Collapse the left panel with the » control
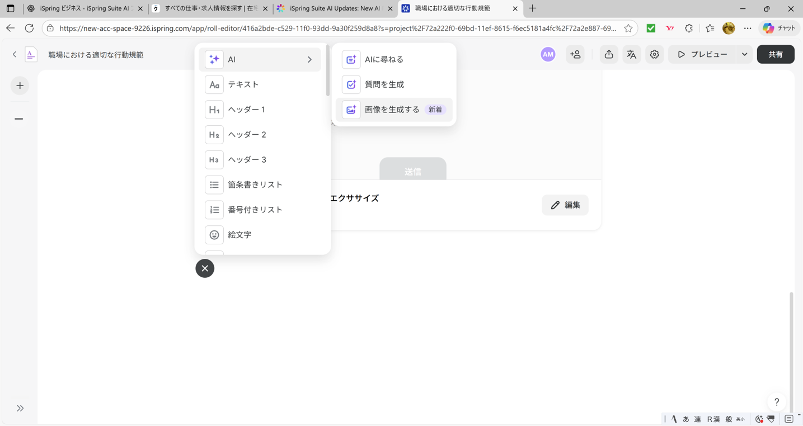The image size is (803, 426). pos(19,408)
